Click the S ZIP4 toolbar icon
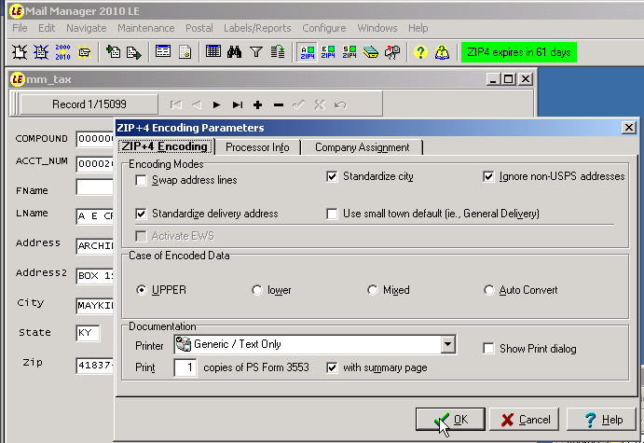The height and width of the screenshot is (443, 644). point(349,52)
